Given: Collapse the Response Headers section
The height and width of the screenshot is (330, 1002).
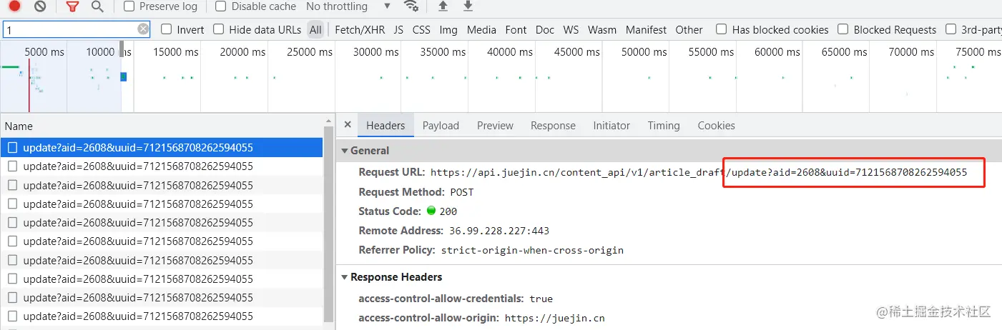Looking at the screenshot, I should [345, 277].
